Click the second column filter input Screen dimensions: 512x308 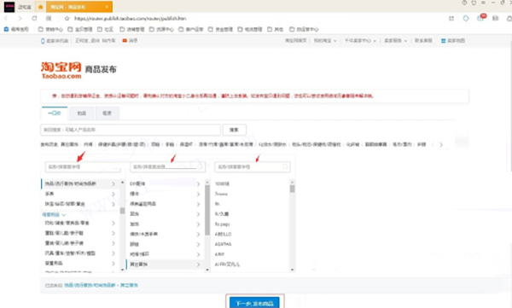pyautogui.click(x=167, y=167)
